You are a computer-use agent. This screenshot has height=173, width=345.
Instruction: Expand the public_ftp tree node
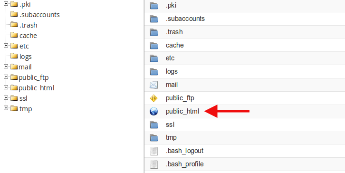6,77
